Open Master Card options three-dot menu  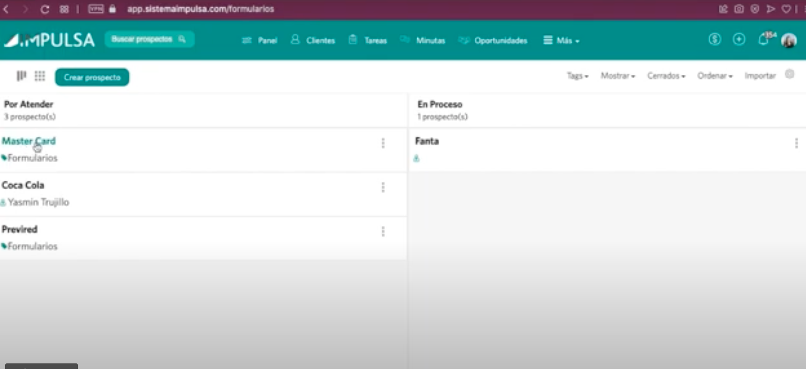[383, 143]
